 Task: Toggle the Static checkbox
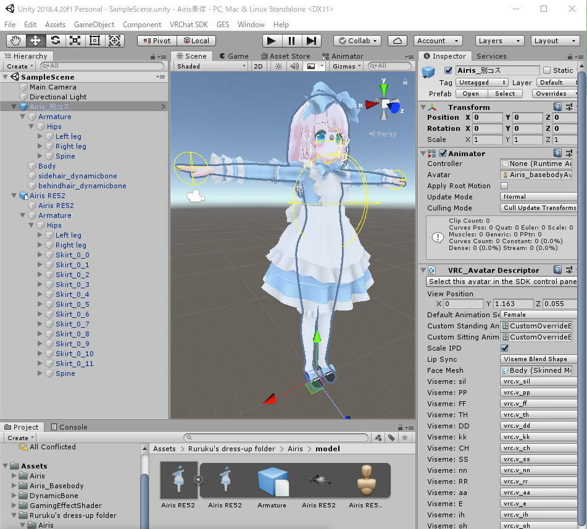coord(546,70)
